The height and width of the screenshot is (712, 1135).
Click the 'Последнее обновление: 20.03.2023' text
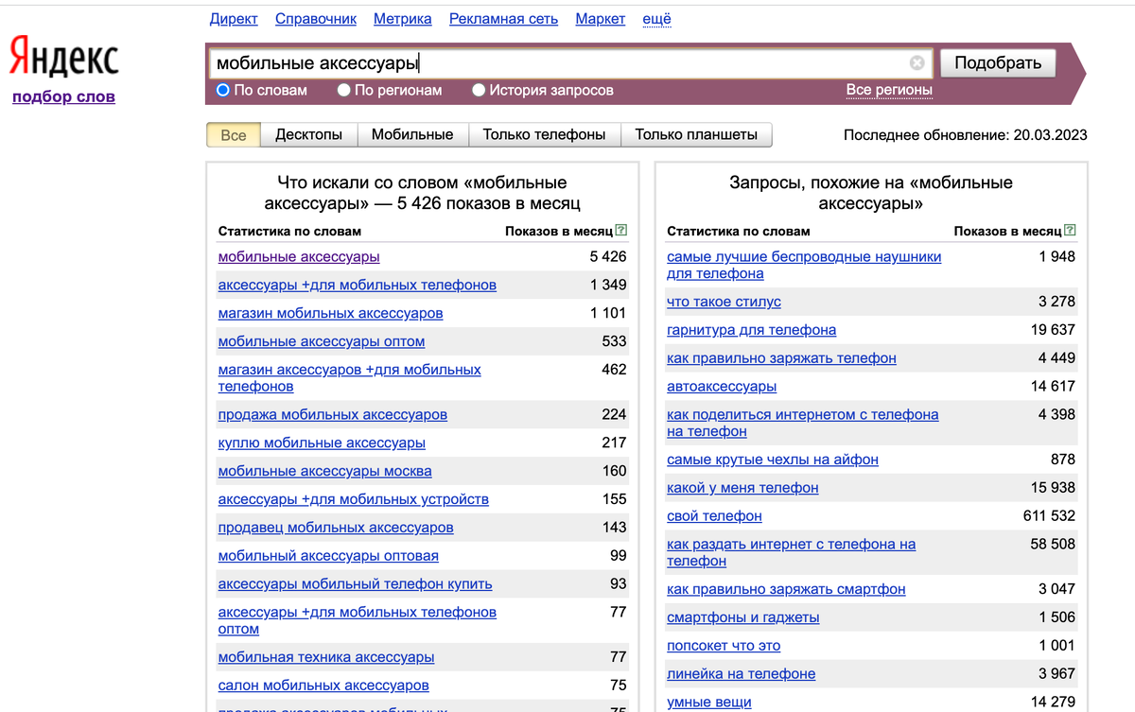966,135
